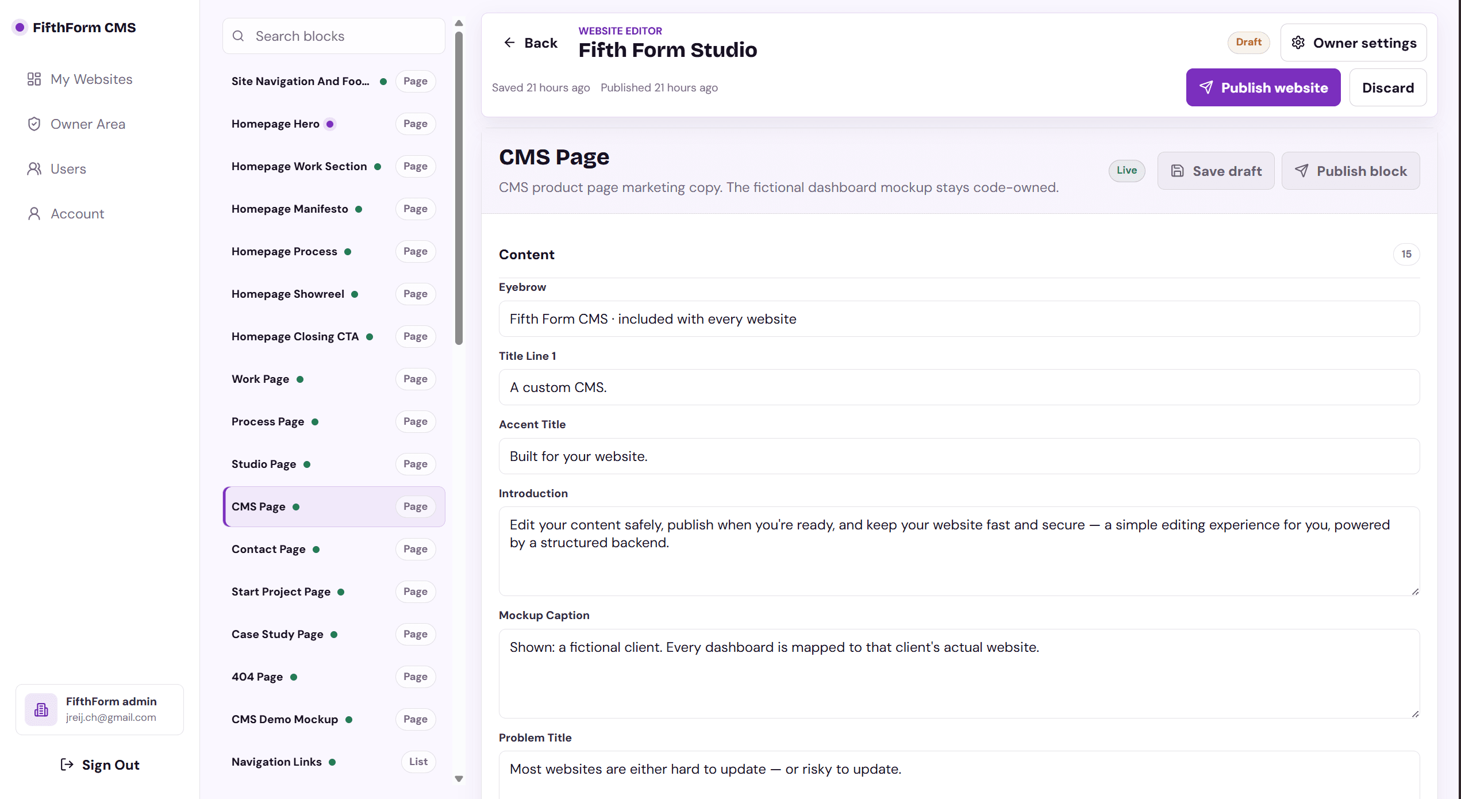Click the Back arrow icon

click(x=509, y=43)
